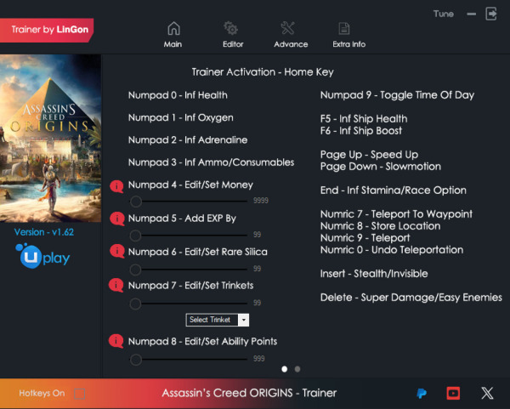Viewport: 510px width, 409px height.
Task: Click info icon for Edit/Set Money
Action: point(116,186)
